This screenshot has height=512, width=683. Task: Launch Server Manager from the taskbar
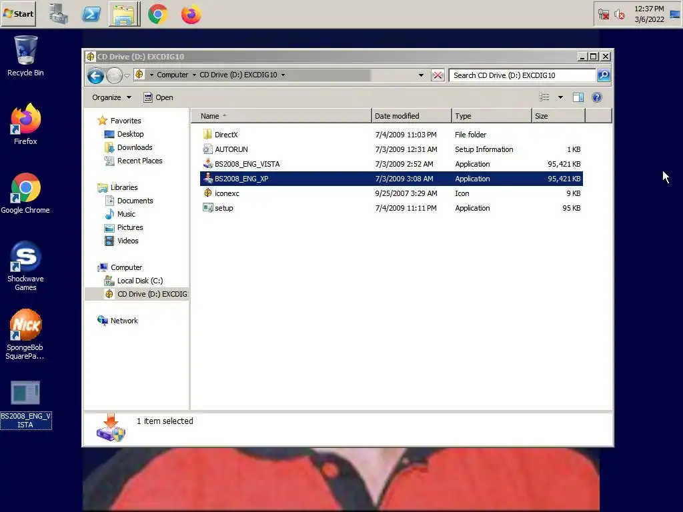[59, 14]
